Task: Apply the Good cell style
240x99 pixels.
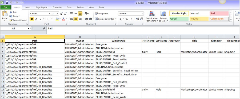Action: (179, 19)
